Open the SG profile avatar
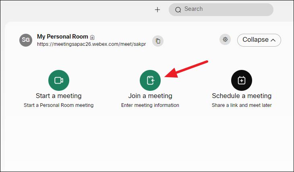The image size is (294, 172). [x=26, y=40]
